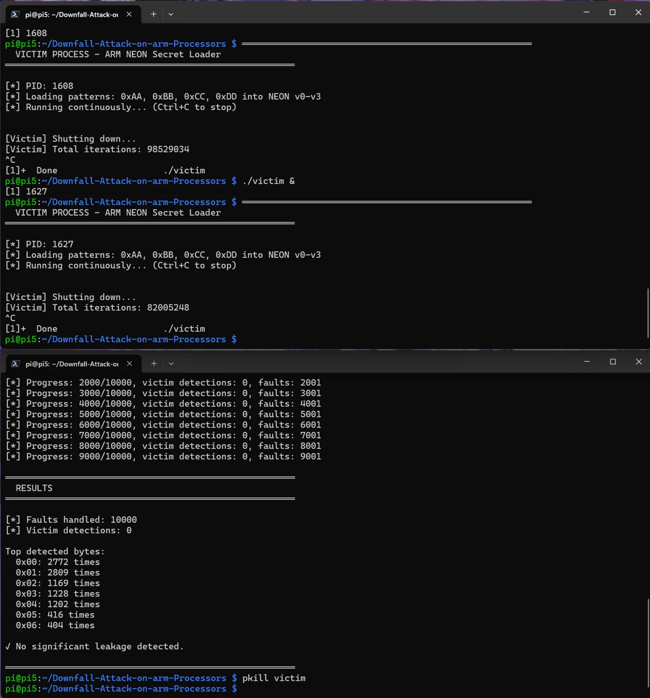Image resolution: width=650 pixels, height=698 pixels.
Task: Expand profile dropdown in top terminal window
Action: (x=171, y=14)
